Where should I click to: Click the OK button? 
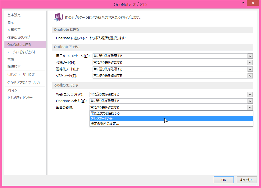point(224,180)
